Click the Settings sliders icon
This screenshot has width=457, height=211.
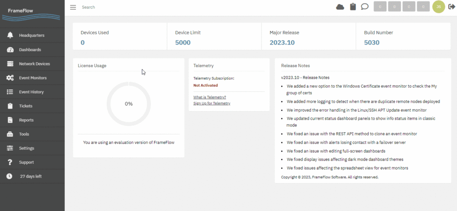coord(10,148)
